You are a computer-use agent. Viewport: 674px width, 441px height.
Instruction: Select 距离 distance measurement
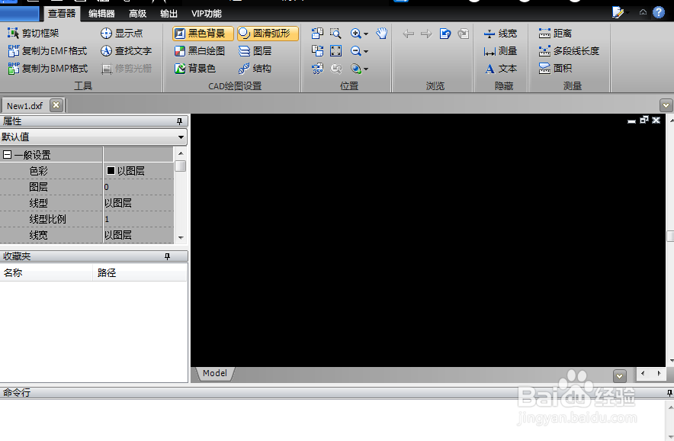pyautogui.click(x=555, y=33)
